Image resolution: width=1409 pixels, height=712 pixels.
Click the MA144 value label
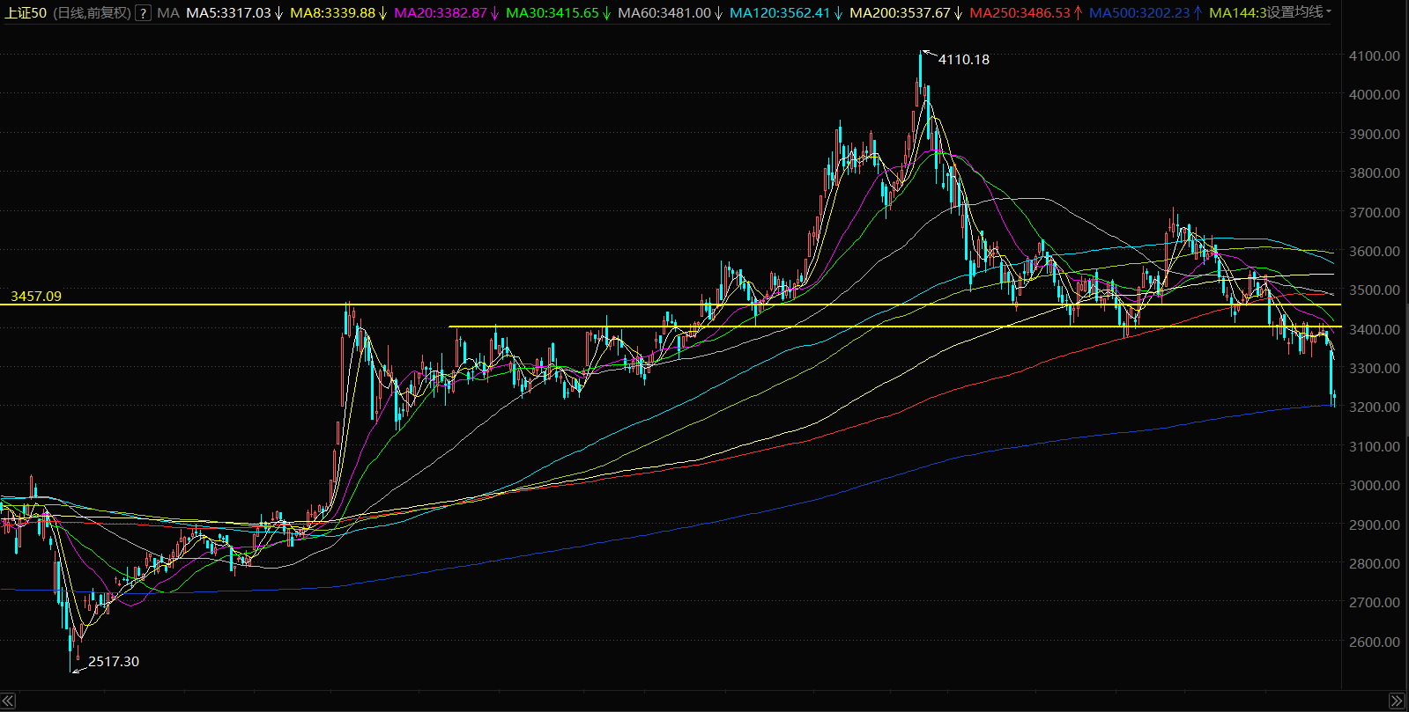coord(1237,13)
